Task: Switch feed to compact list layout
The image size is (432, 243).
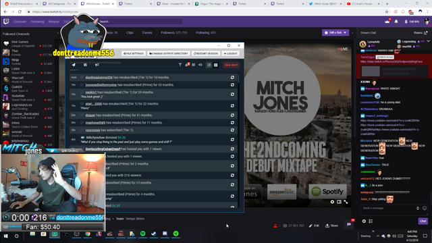Action: 216,65
